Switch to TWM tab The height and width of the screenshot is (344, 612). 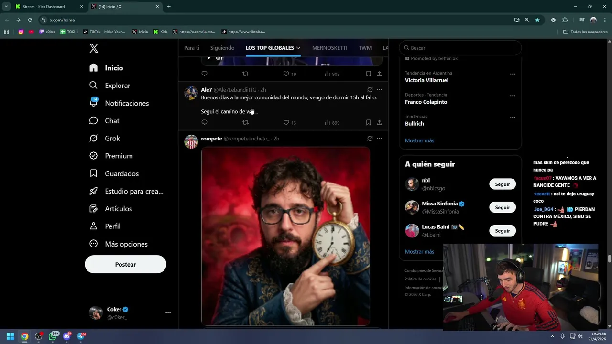coord(365,48)
